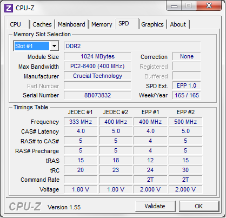Open the Graphics tab
226x218 pixels.
click(152, 24)
